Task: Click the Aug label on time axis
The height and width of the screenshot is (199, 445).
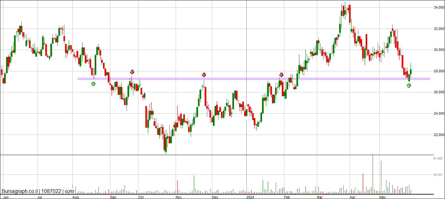Action: click(x=76, y=197)
